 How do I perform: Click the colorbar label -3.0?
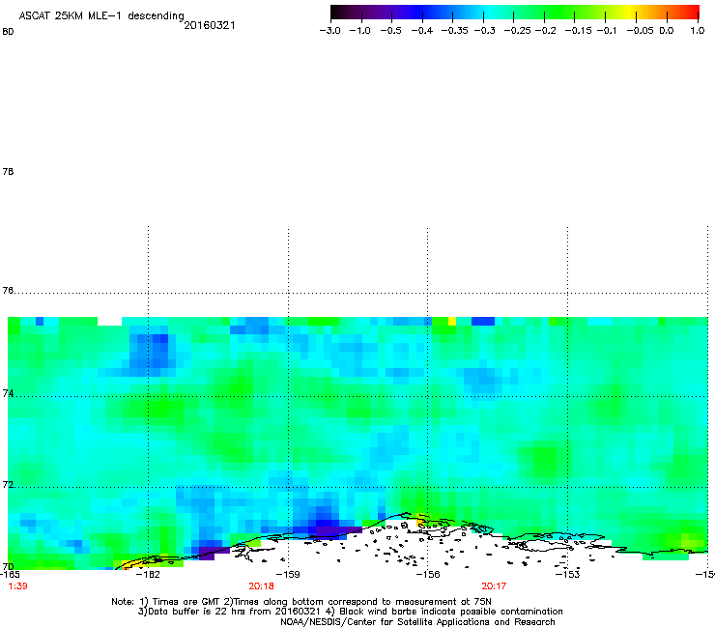(x=329, y=31)
